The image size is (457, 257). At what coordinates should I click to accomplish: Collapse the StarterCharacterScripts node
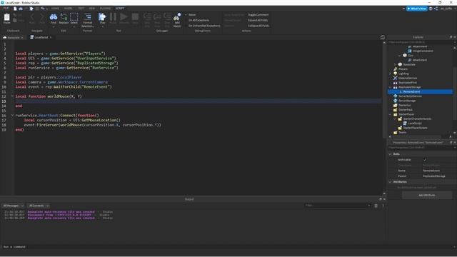click(x=395, y=119)
